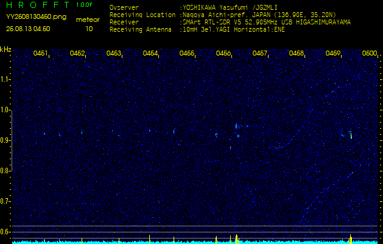Click the 0456 time axis label
The image size is (383, 244).
pyautogui.click(x=223, y=53)
